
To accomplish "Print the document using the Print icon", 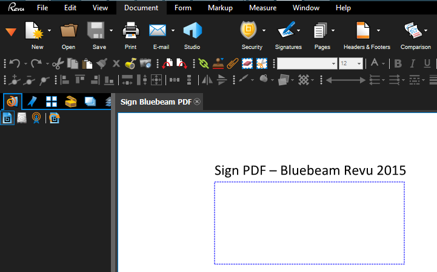I will pyautogui.click(x=131, y=30).
